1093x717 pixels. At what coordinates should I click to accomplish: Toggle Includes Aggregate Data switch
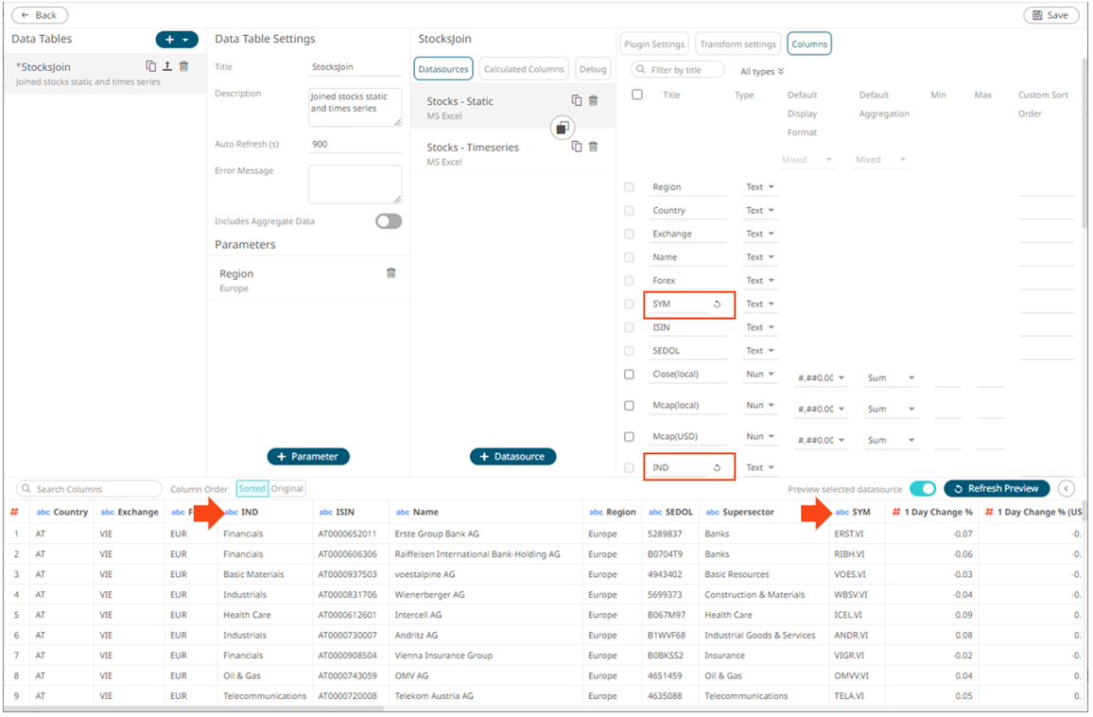[x=388, y=221]
